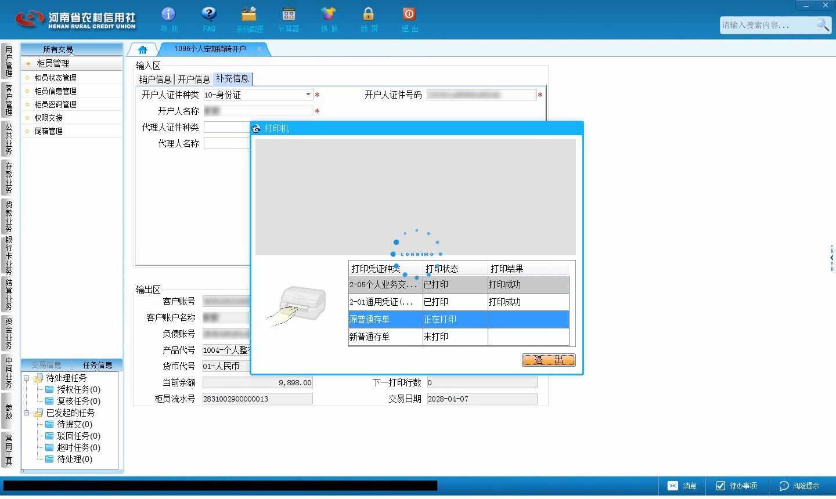Select 驳回任务(0) folder item
836x499 pixels.
73,436
